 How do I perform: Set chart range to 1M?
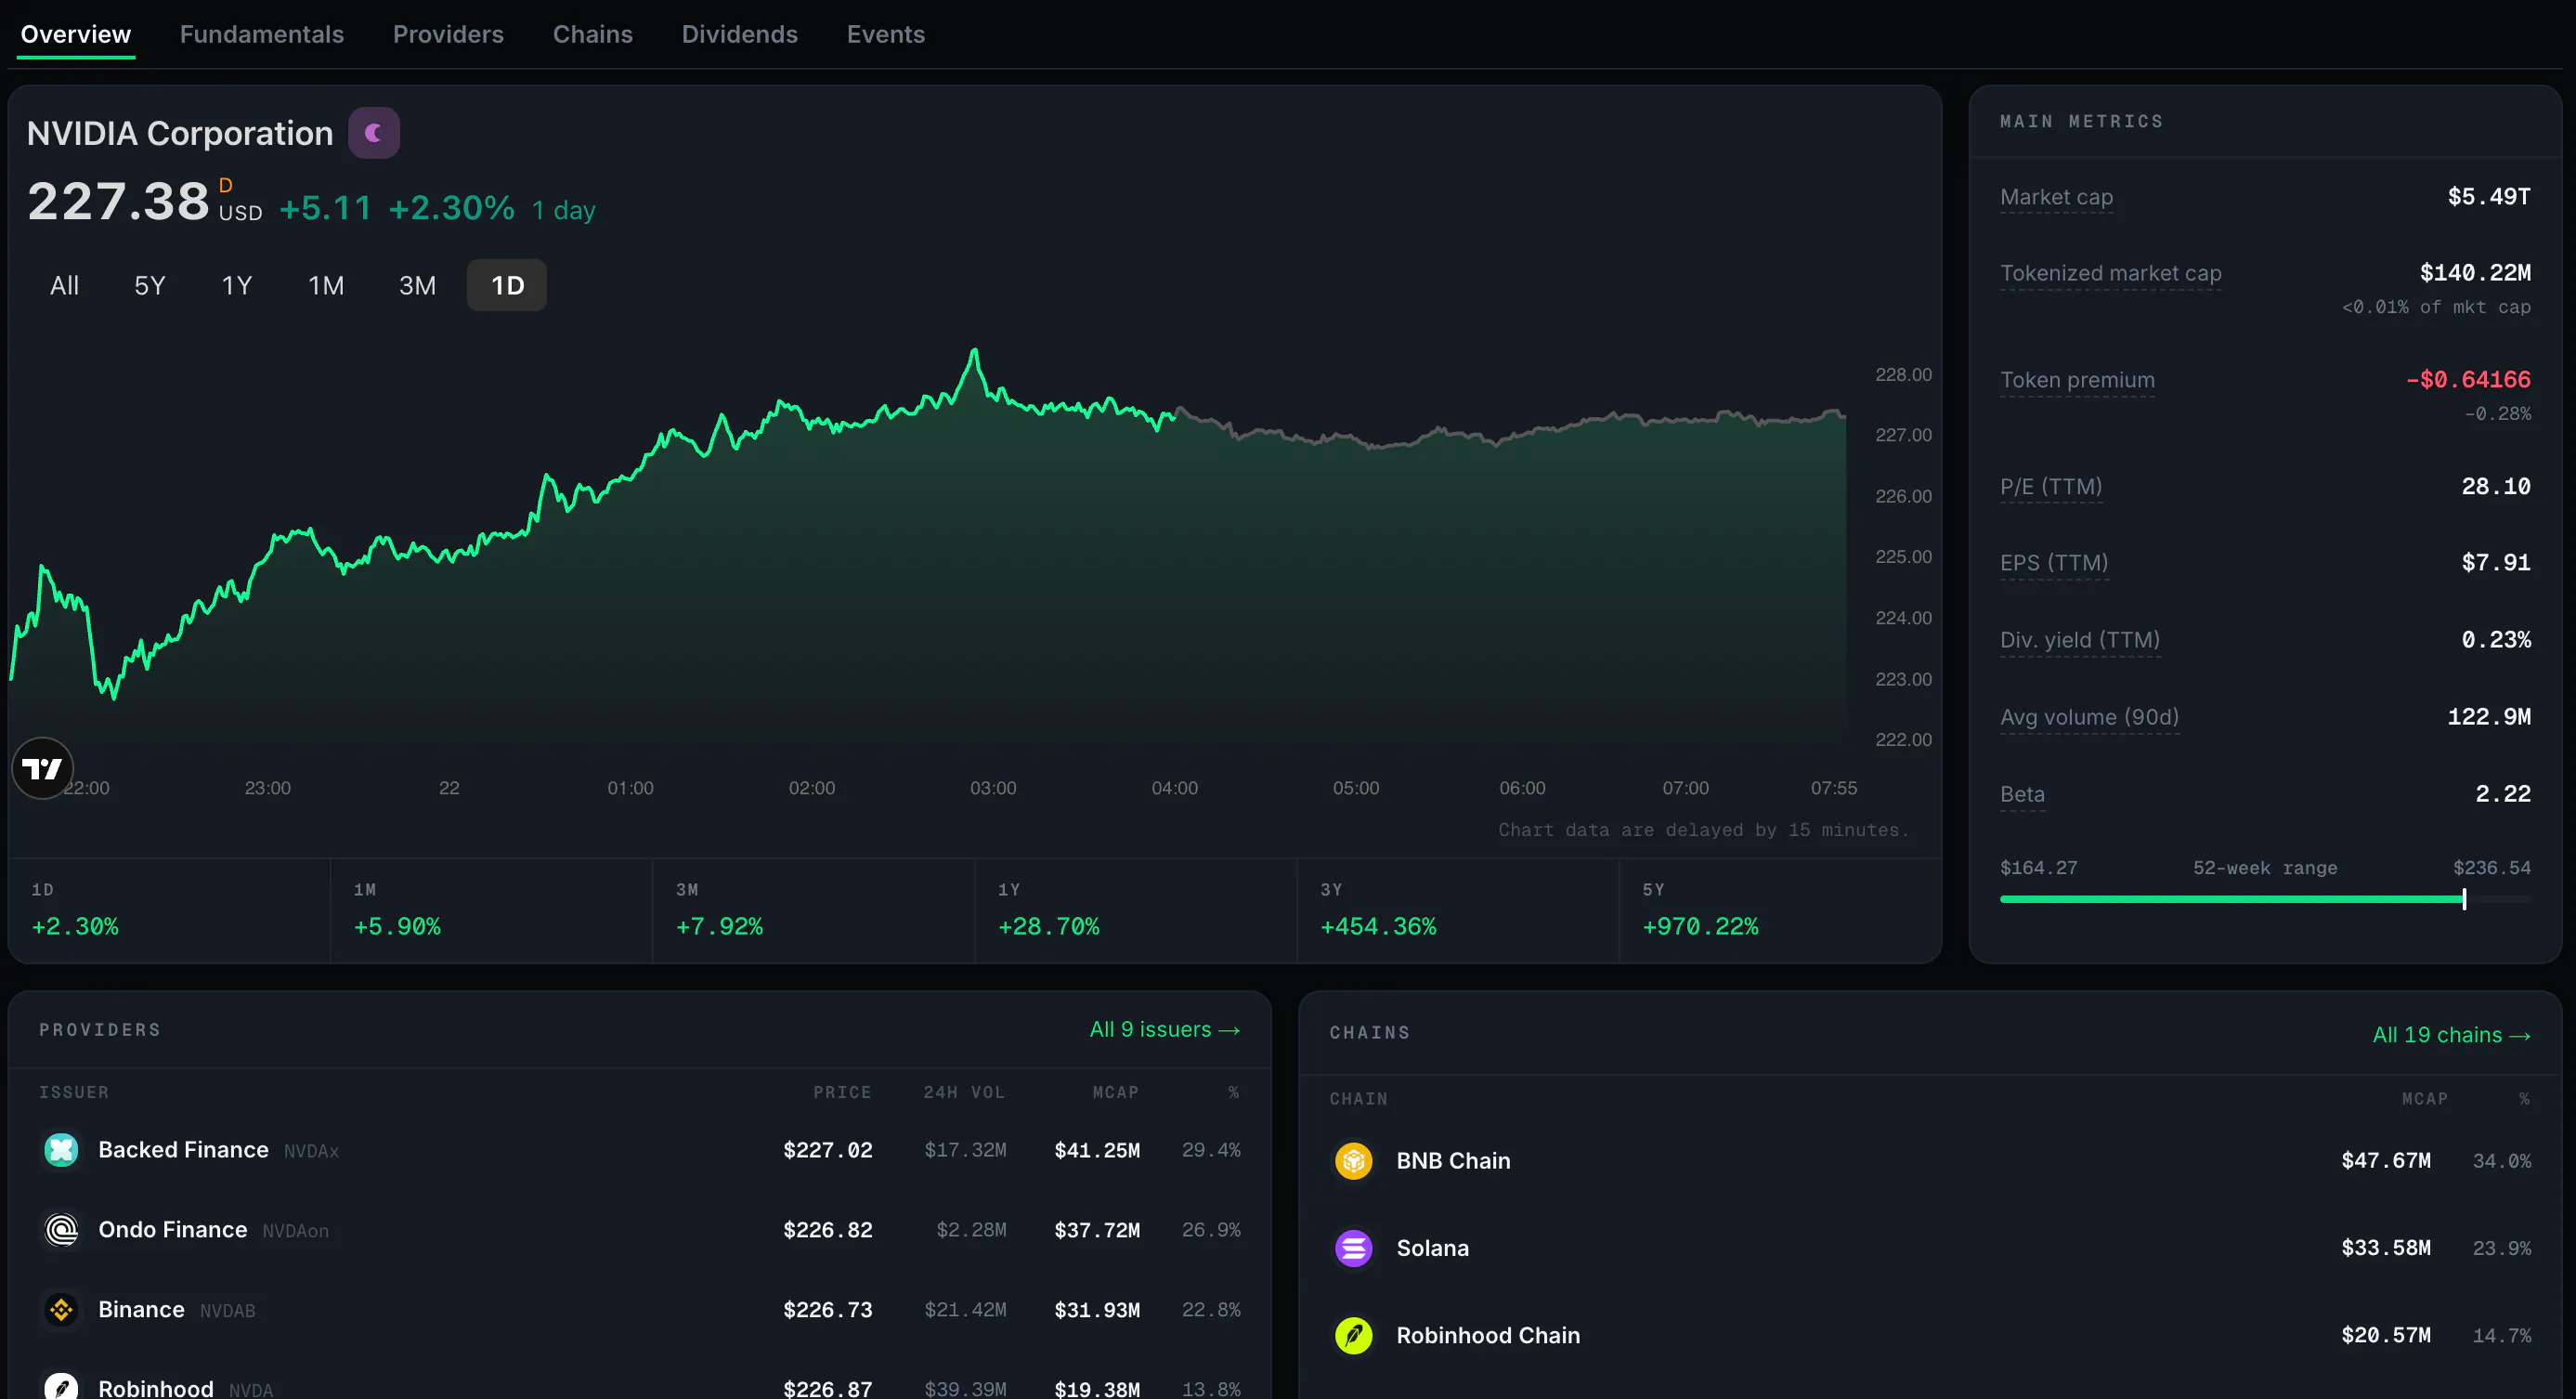[326, 286]
